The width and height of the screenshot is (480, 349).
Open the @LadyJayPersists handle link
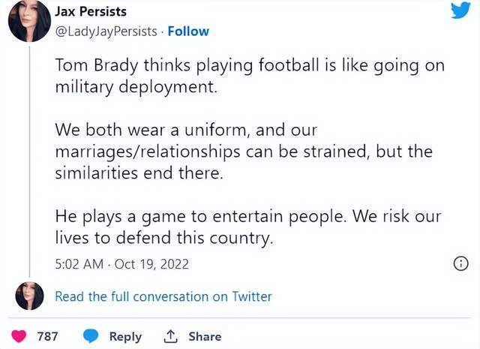106,32
